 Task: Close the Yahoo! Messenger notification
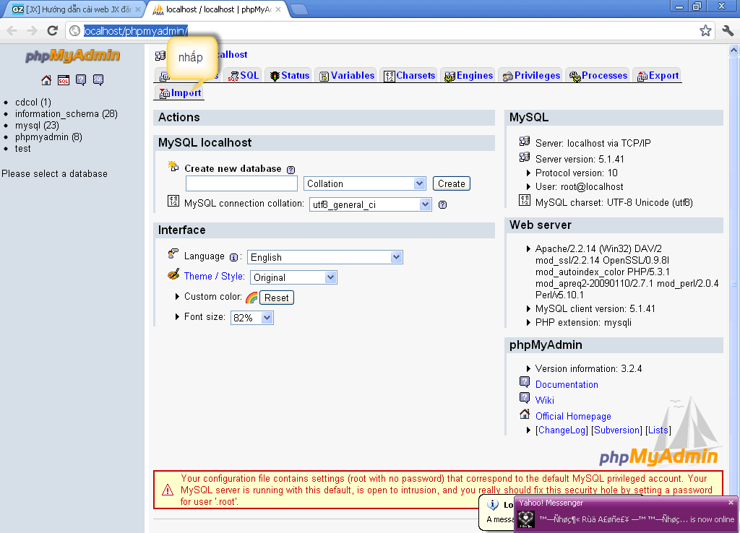click(731, 503)
